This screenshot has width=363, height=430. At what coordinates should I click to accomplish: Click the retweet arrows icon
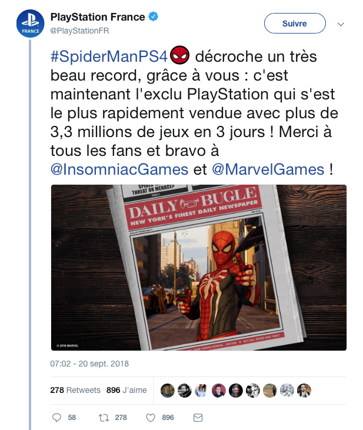tap(104, 418)
